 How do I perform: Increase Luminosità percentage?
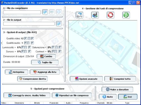[x=30, y=47]
